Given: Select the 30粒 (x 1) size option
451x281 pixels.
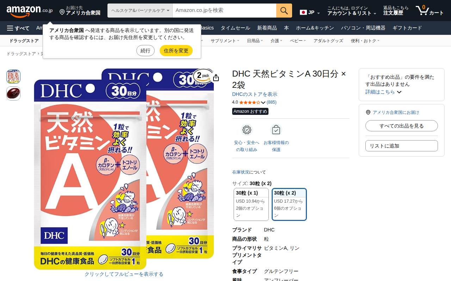Looking at the screenshot, I should coord(251,204).
